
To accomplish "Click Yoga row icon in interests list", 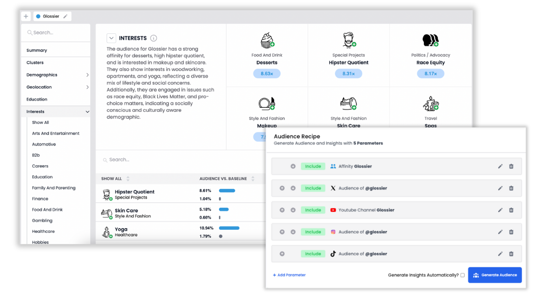I will click(x=106, y=232).
